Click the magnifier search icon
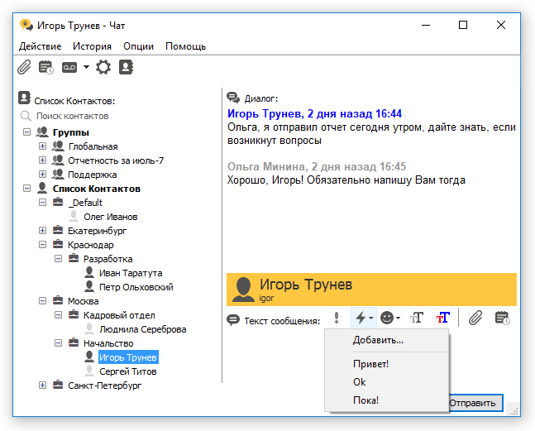Screen dimensions: 535x431 coord(26,116)
